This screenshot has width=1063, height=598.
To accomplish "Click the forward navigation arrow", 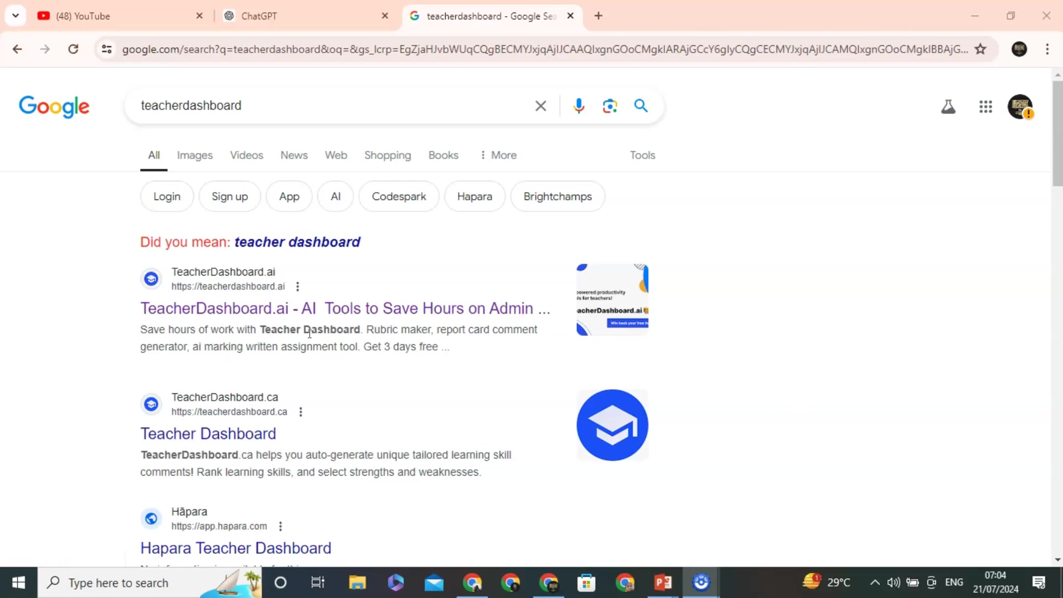I will [45, 49].
